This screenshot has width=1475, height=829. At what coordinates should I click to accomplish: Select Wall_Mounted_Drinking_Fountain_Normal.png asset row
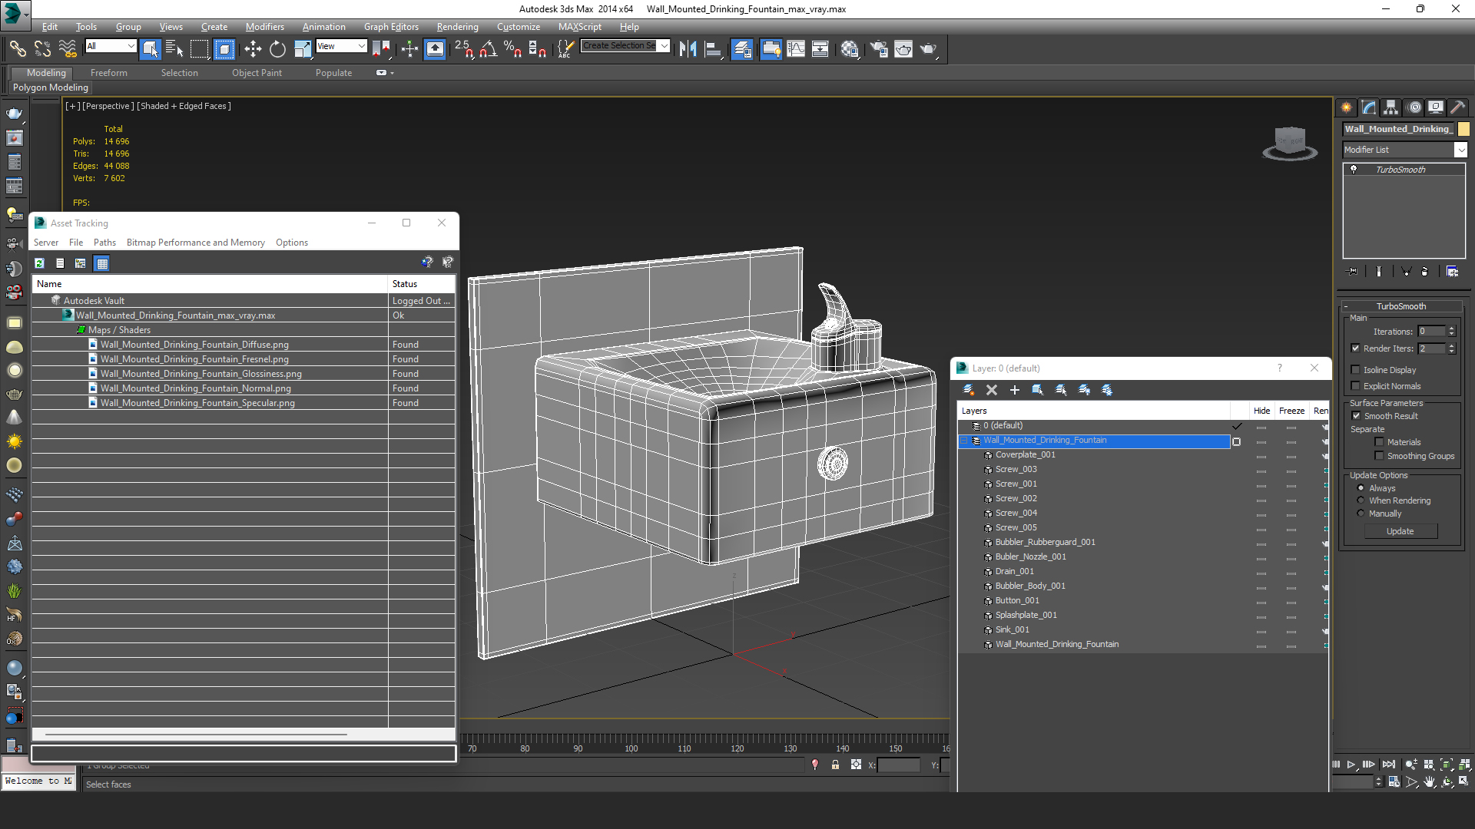(195, 388)
